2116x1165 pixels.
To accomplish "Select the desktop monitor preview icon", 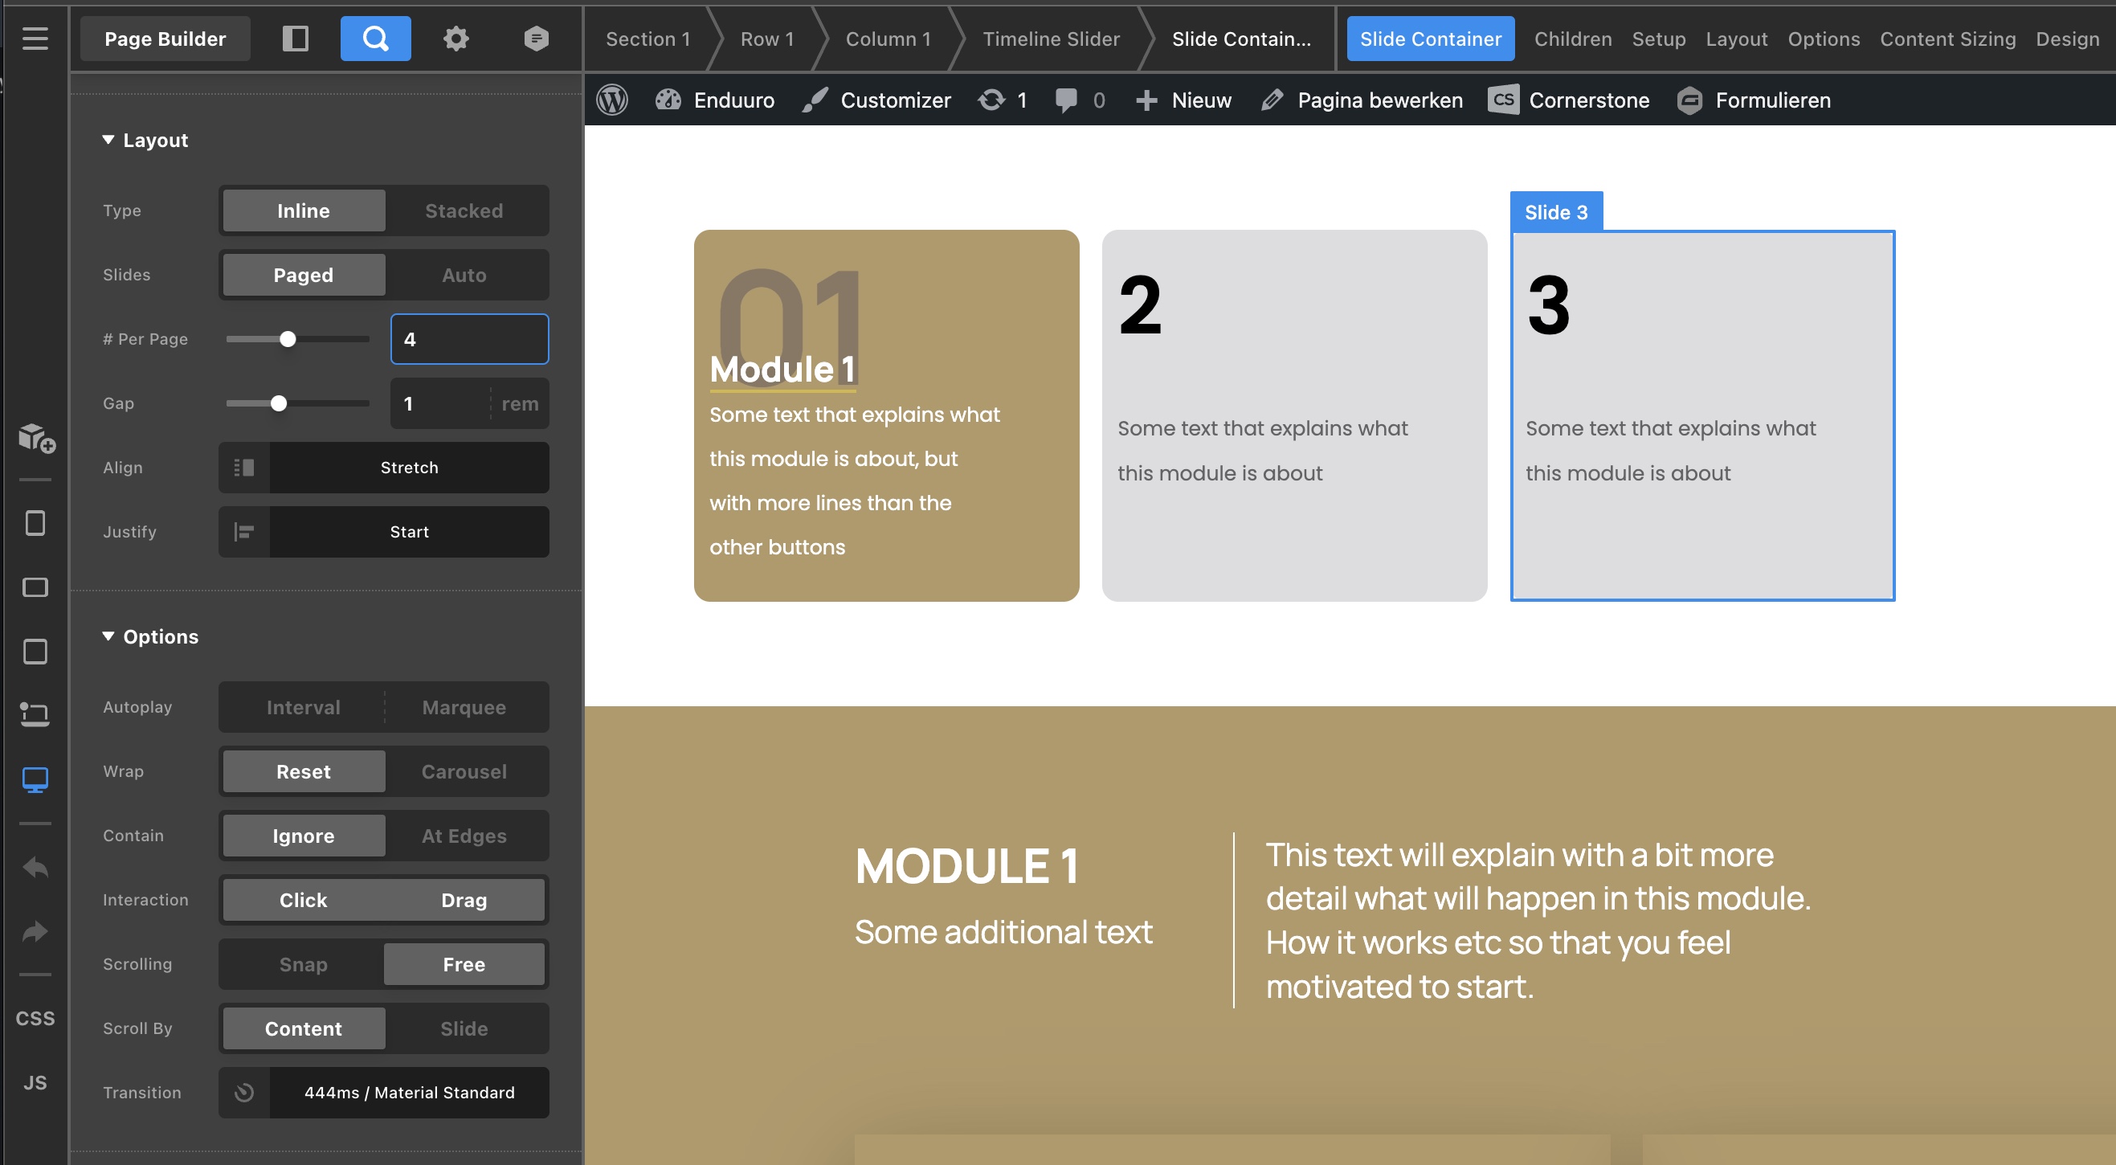I will point(35,779).
